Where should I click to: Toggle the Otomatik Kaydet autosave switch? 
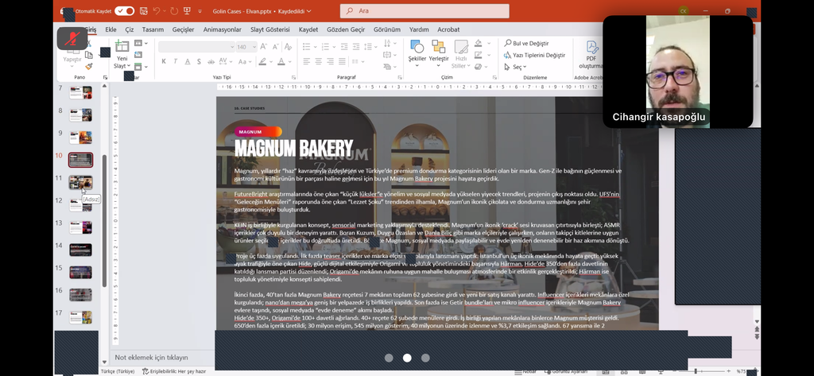pos(124,11)
